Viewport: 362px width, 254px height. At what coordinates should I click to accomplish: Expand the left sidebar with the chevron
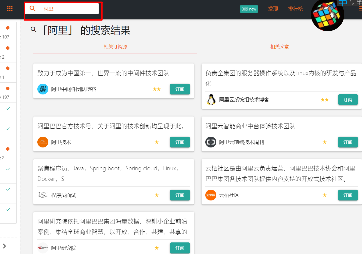4,246
